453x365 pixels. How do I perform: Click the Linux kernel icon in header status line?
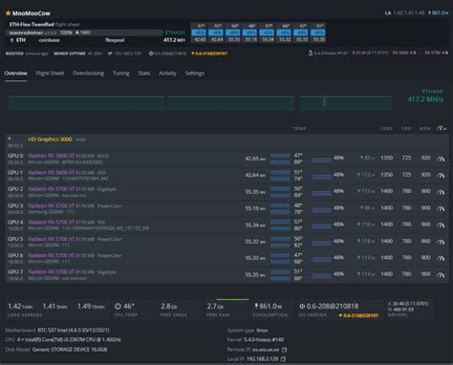tap(311, 53)
